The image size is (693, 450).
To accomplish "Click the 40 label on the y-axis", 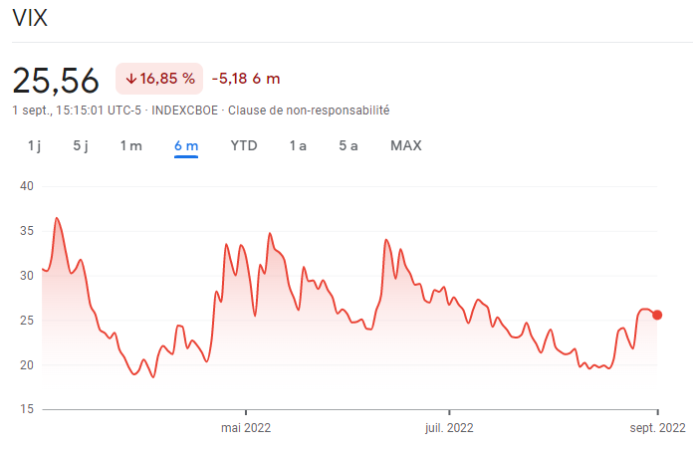I will tap(26, 186).
